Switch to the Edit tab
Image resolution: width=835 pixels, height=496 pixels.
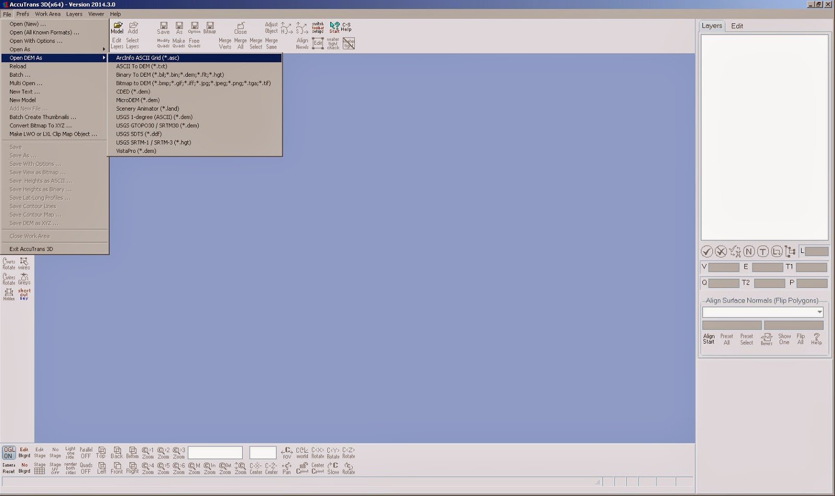738,26
